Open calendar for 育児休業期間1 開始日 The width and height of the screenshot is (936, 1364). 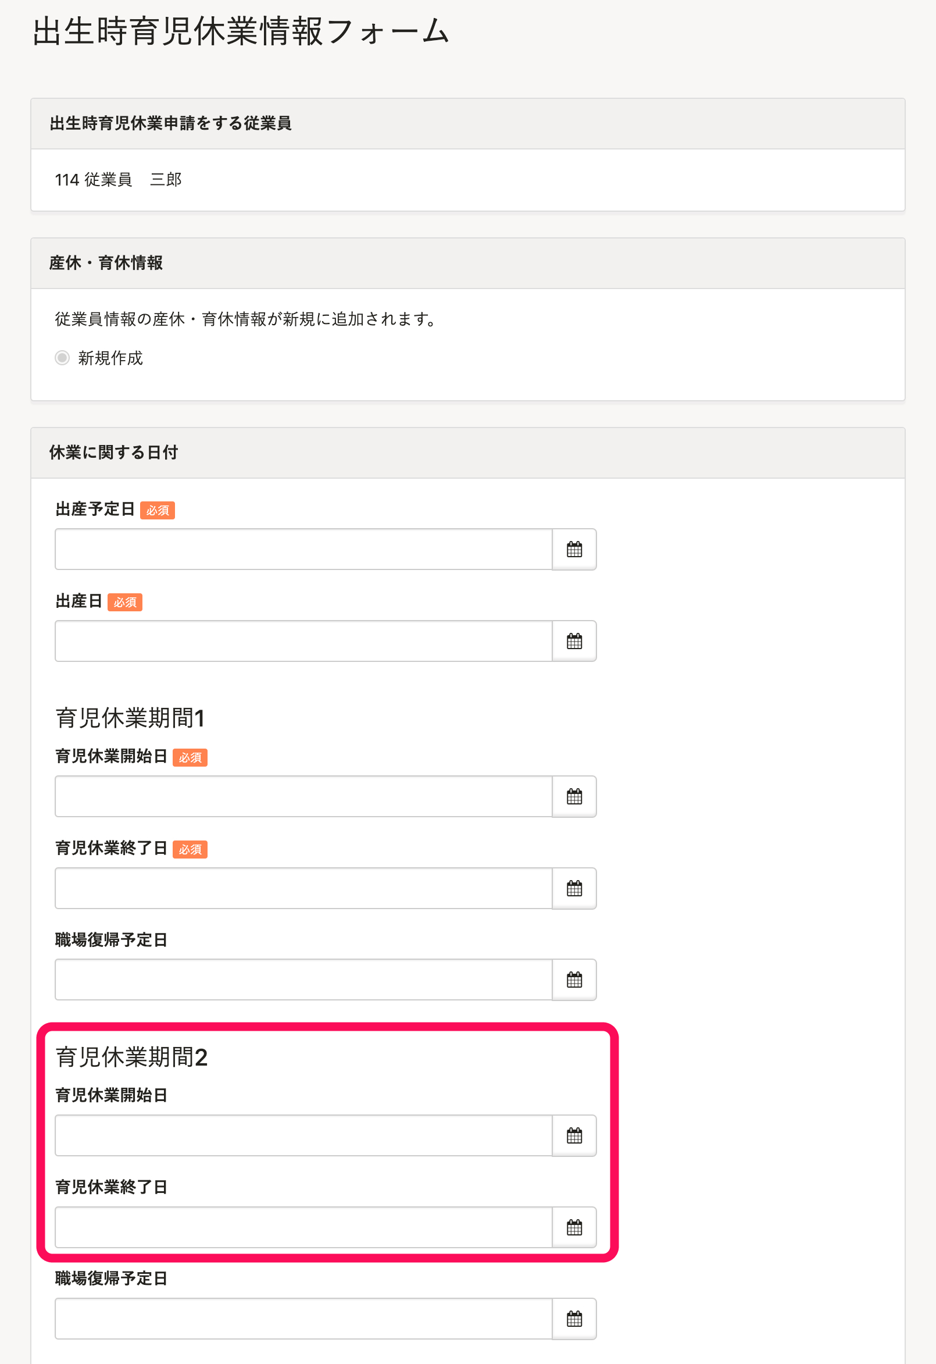574,796
